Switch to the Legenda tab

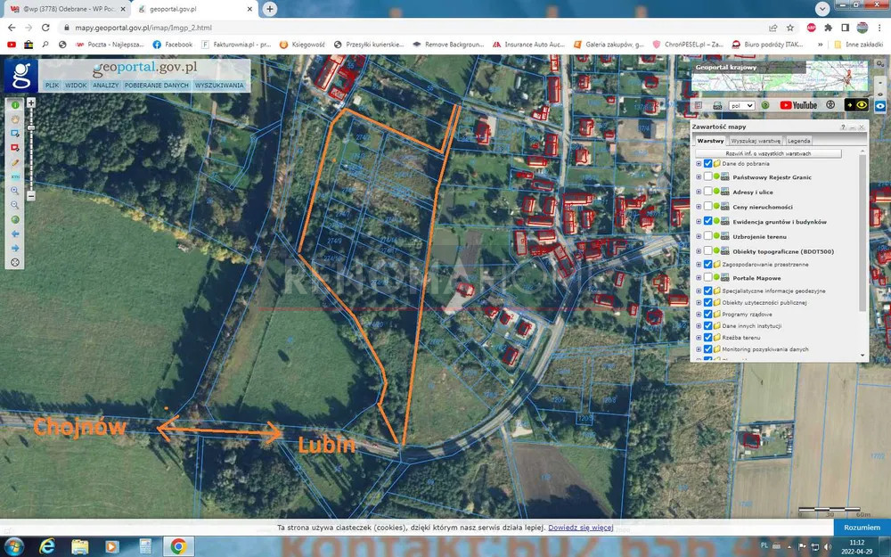(798, 141)
